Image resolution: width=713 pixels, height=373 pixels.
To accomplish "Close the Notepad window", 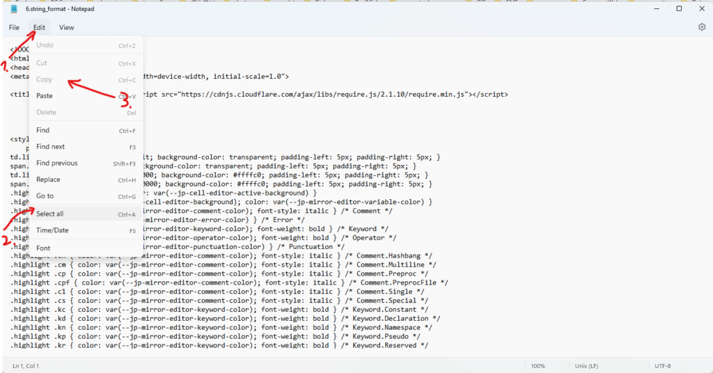I will pyautogui.click(x=702, y=8).
